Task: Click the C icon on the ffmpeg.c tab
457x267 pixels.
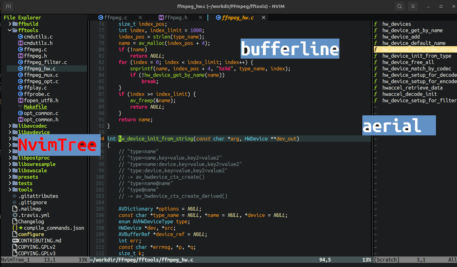Action: 101,18
